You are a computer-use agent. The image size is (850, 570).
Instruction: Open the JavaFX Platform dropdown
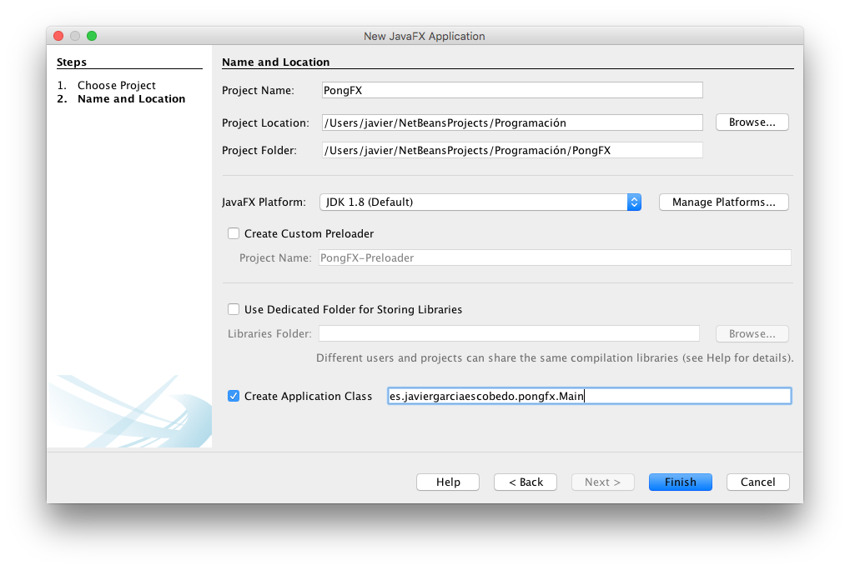(473, 202)
